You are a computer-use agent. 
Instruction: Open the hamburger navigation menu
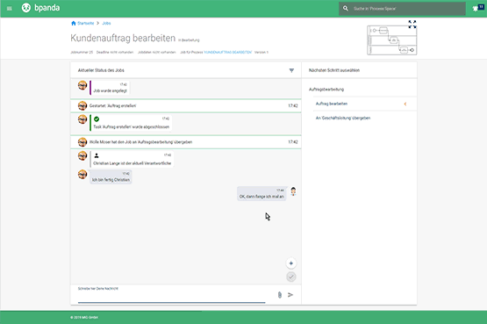[10, 9]
